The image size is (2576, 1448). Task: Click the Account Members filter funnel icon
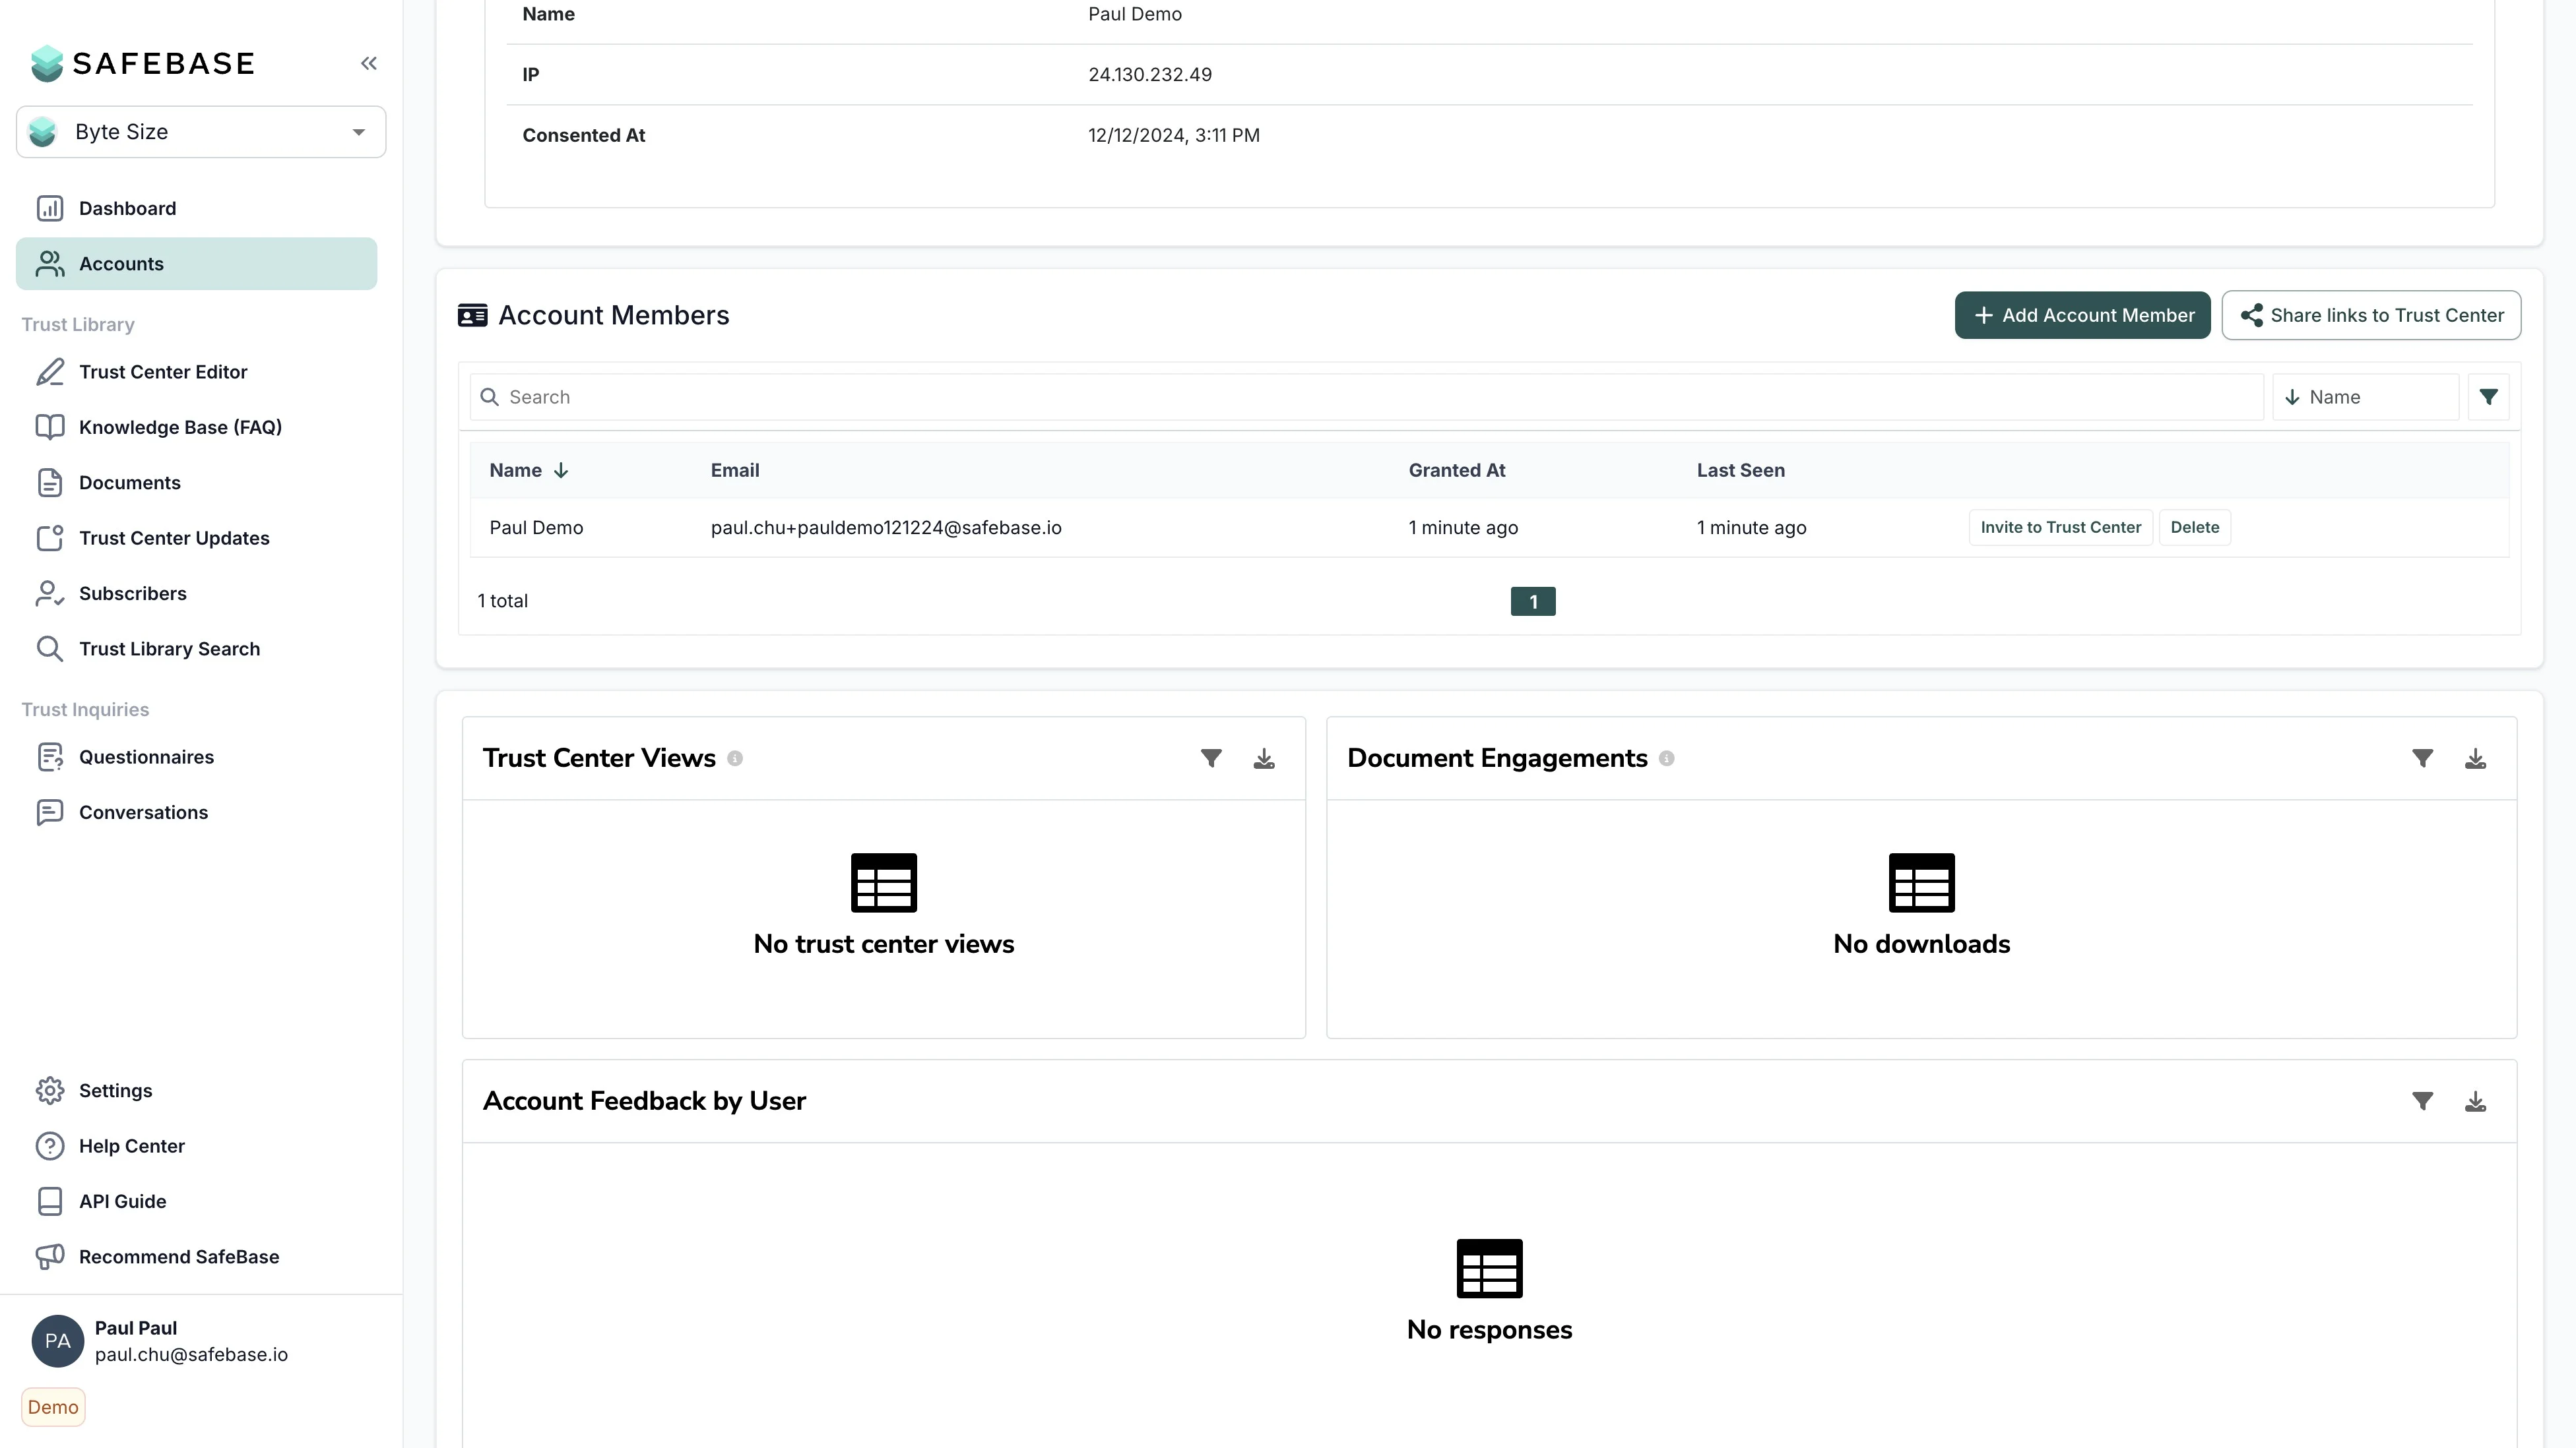[2489, 397]
